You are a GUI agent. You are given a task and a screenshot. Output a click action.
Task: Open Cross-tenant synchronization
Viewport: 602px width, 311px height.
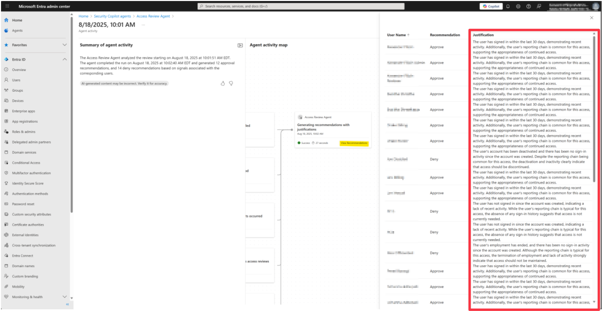coord(33,245)
